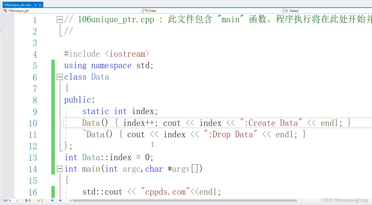Image resolution: width=372 pixels, height=205 pixels.
Task: Click the project icon beside 106unique_ptr
Action: (x=5, y=11)
